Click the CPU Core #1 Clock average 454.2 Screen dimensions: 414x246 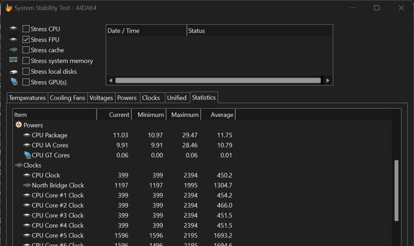tap(224, 195)
